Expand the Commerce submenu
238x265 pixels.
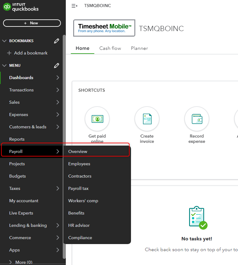tap(58, 238)
